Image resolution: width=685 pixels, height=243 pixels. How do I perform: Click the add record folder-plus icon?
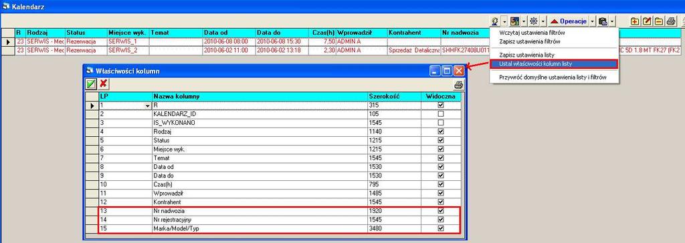click(x=635, y=21)
